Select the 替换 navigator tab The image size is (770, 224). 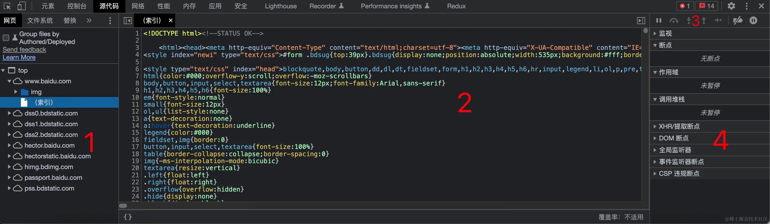coord(70,20)
